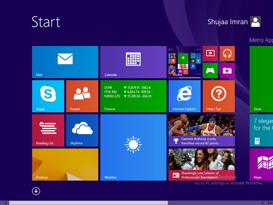Switch to the Desktop tile
Image resolution: width=273 pixels, height=205 pixels.
click(65, 164)
